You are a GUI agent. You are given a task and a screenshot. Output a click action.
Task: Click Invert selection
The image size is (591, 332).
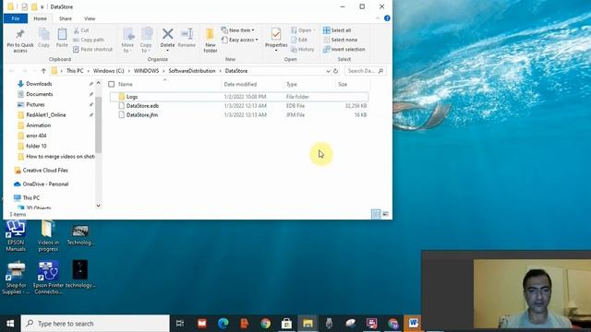pos(344,49)
